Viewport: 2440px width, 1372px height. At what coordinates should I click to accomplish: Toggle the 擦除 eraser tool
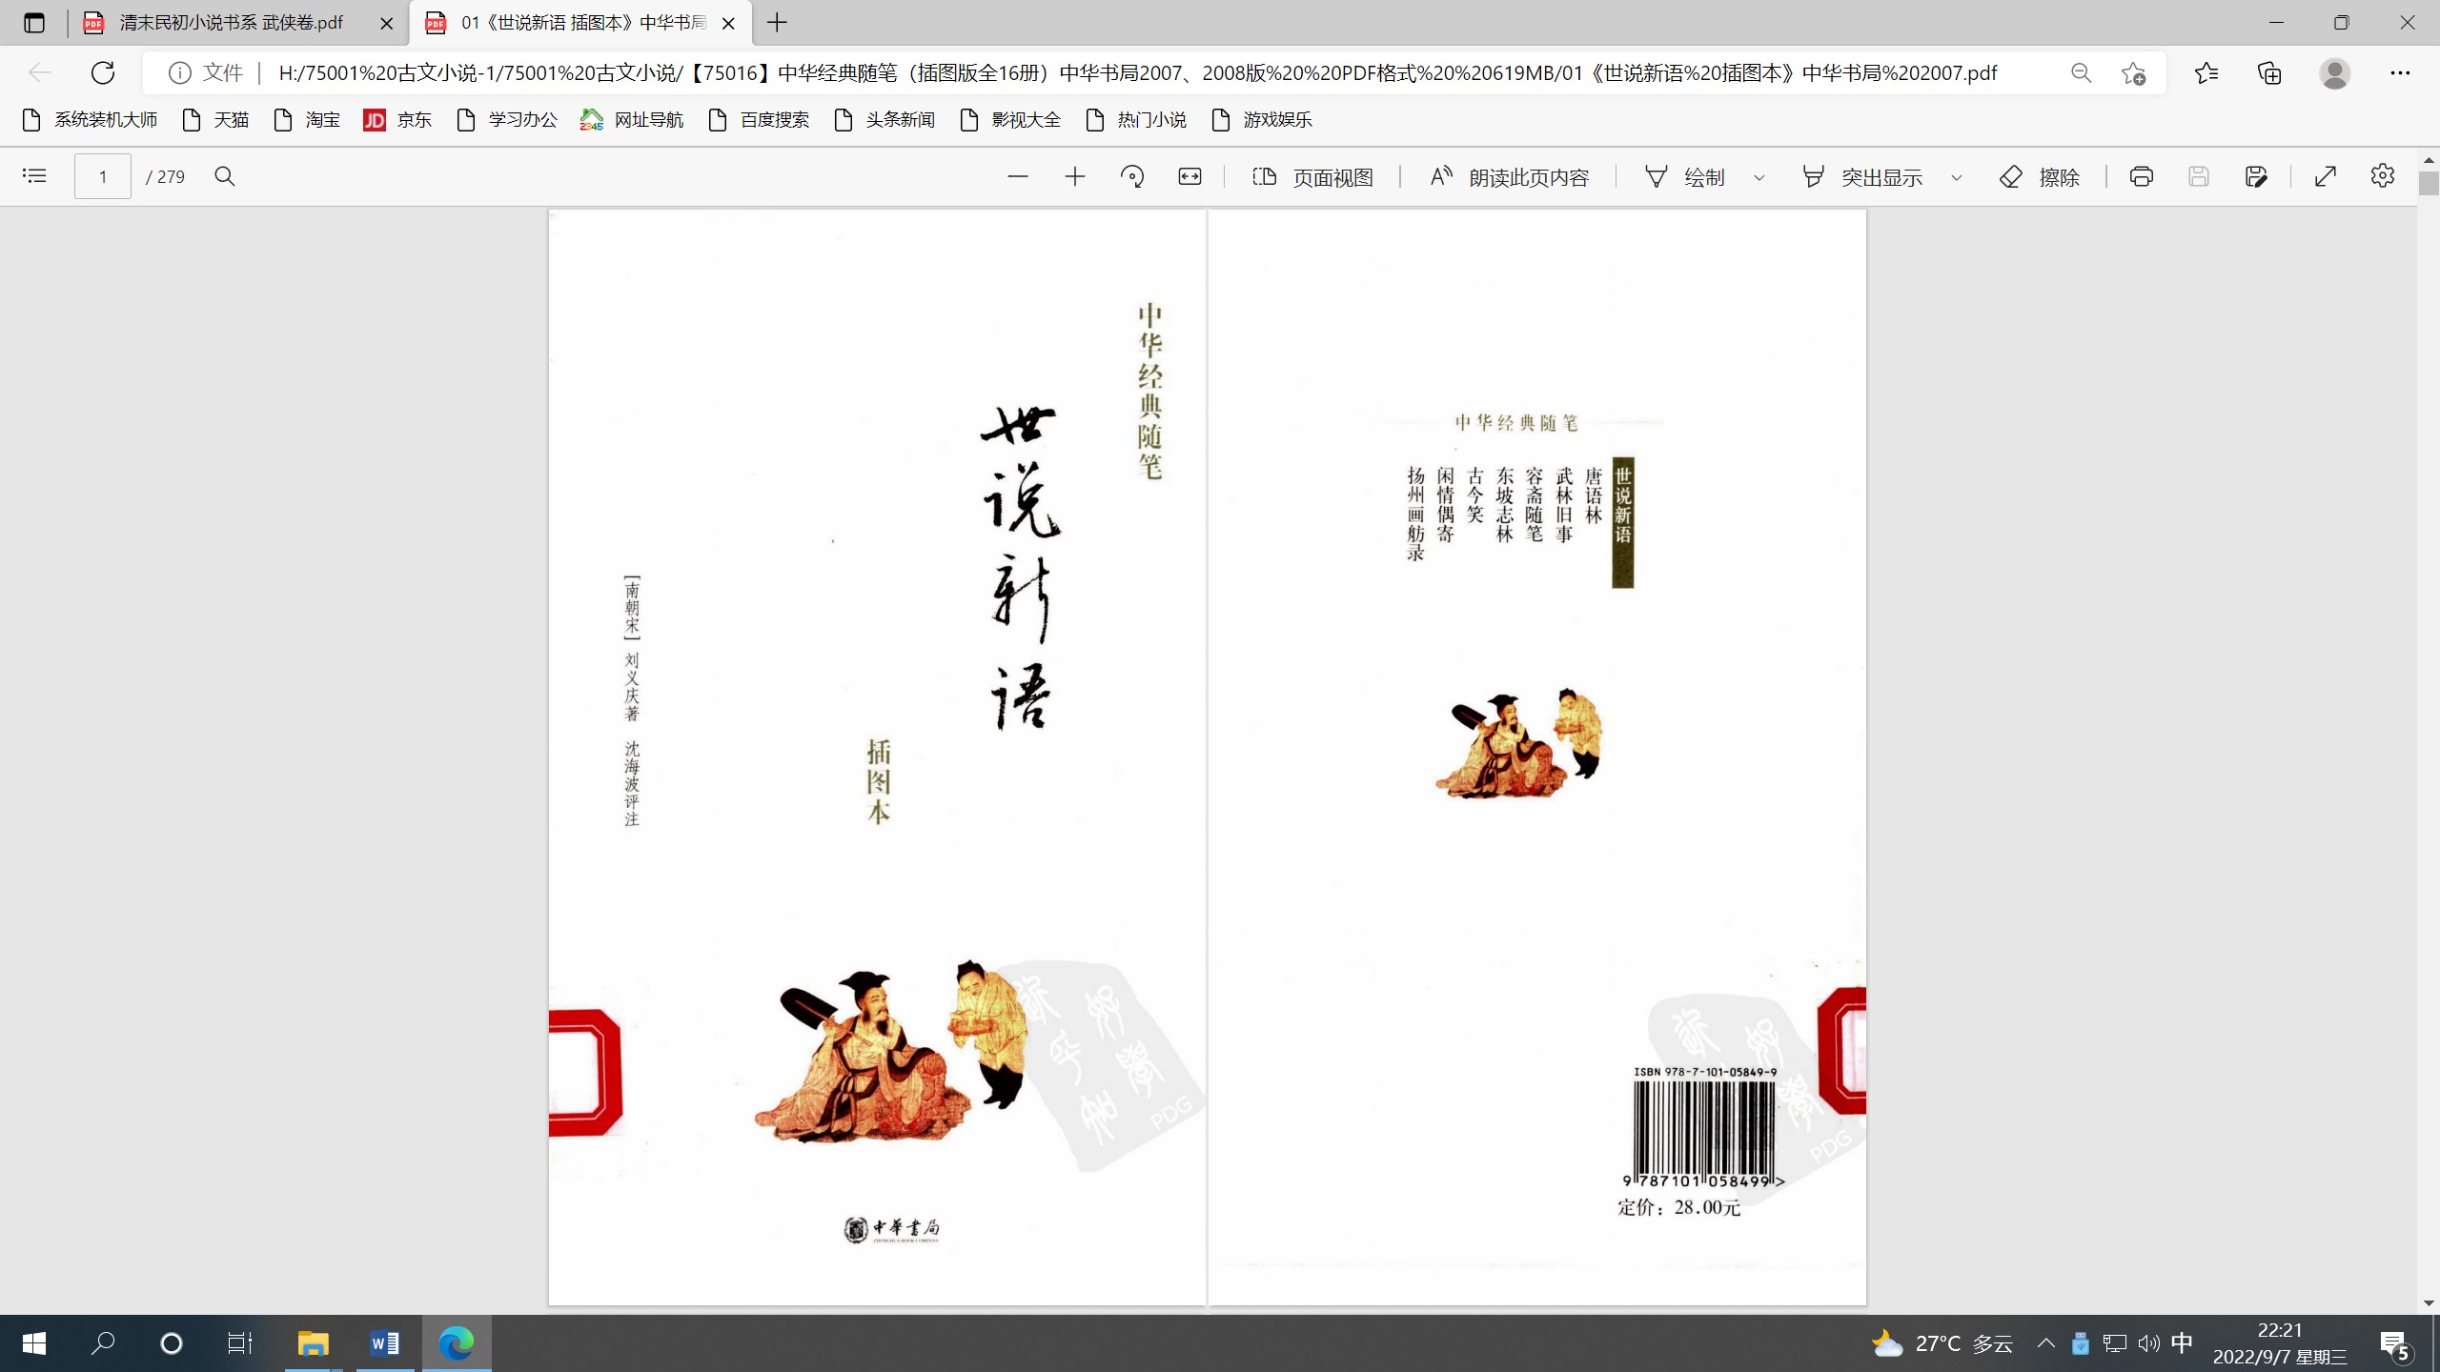click(2040, 177)
